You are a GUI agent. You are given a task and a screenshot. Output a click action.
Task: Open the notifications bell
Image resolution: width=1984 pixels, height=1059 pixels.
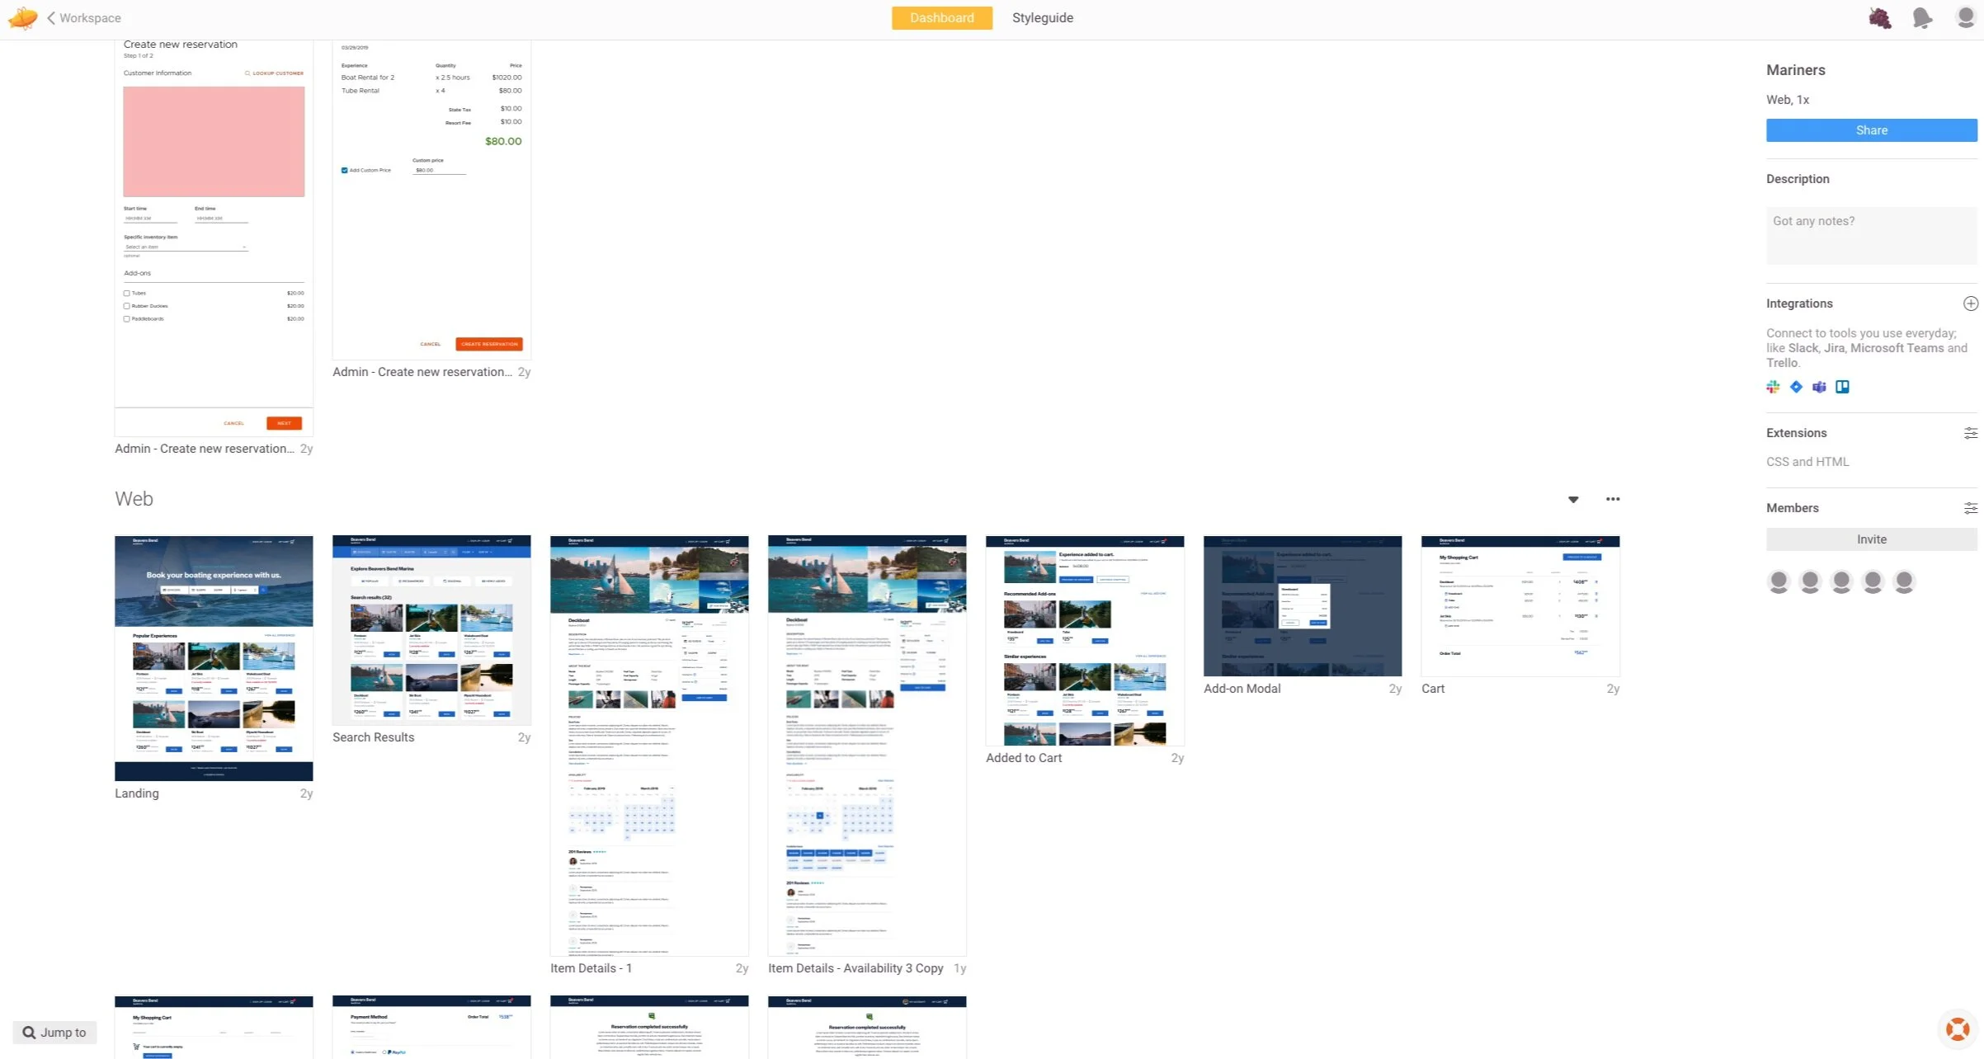(1922, 17)
